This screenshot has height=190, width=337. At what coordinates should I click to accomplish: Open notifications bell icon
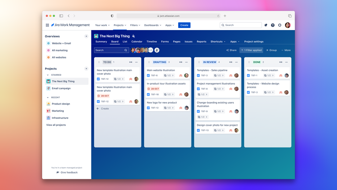265,25
